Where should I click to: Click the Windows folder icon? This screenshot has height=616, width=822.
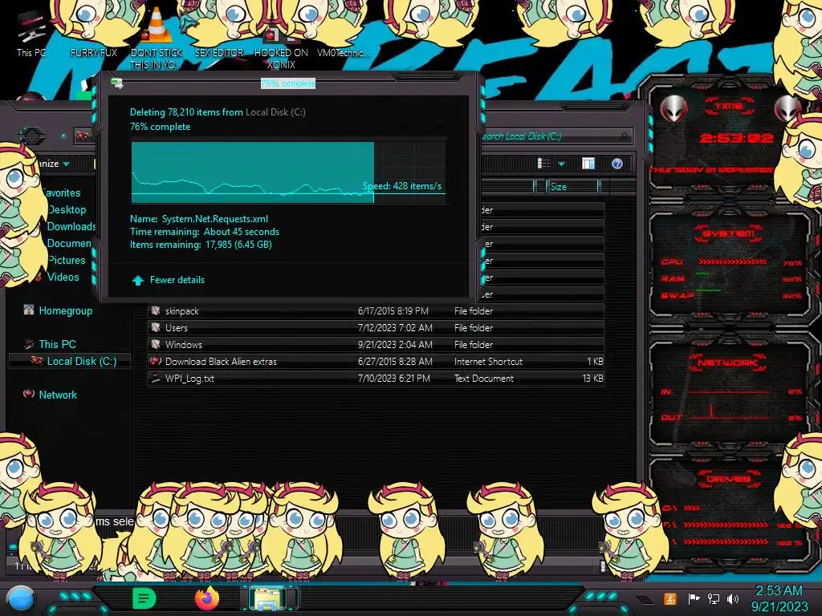click(156, 344)
